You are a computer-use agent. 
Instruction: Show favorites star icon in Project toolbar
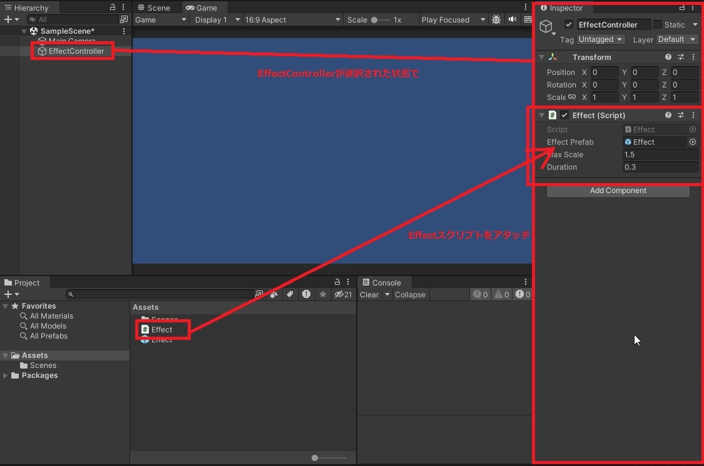pyautogui.click(x=323, y=294)
